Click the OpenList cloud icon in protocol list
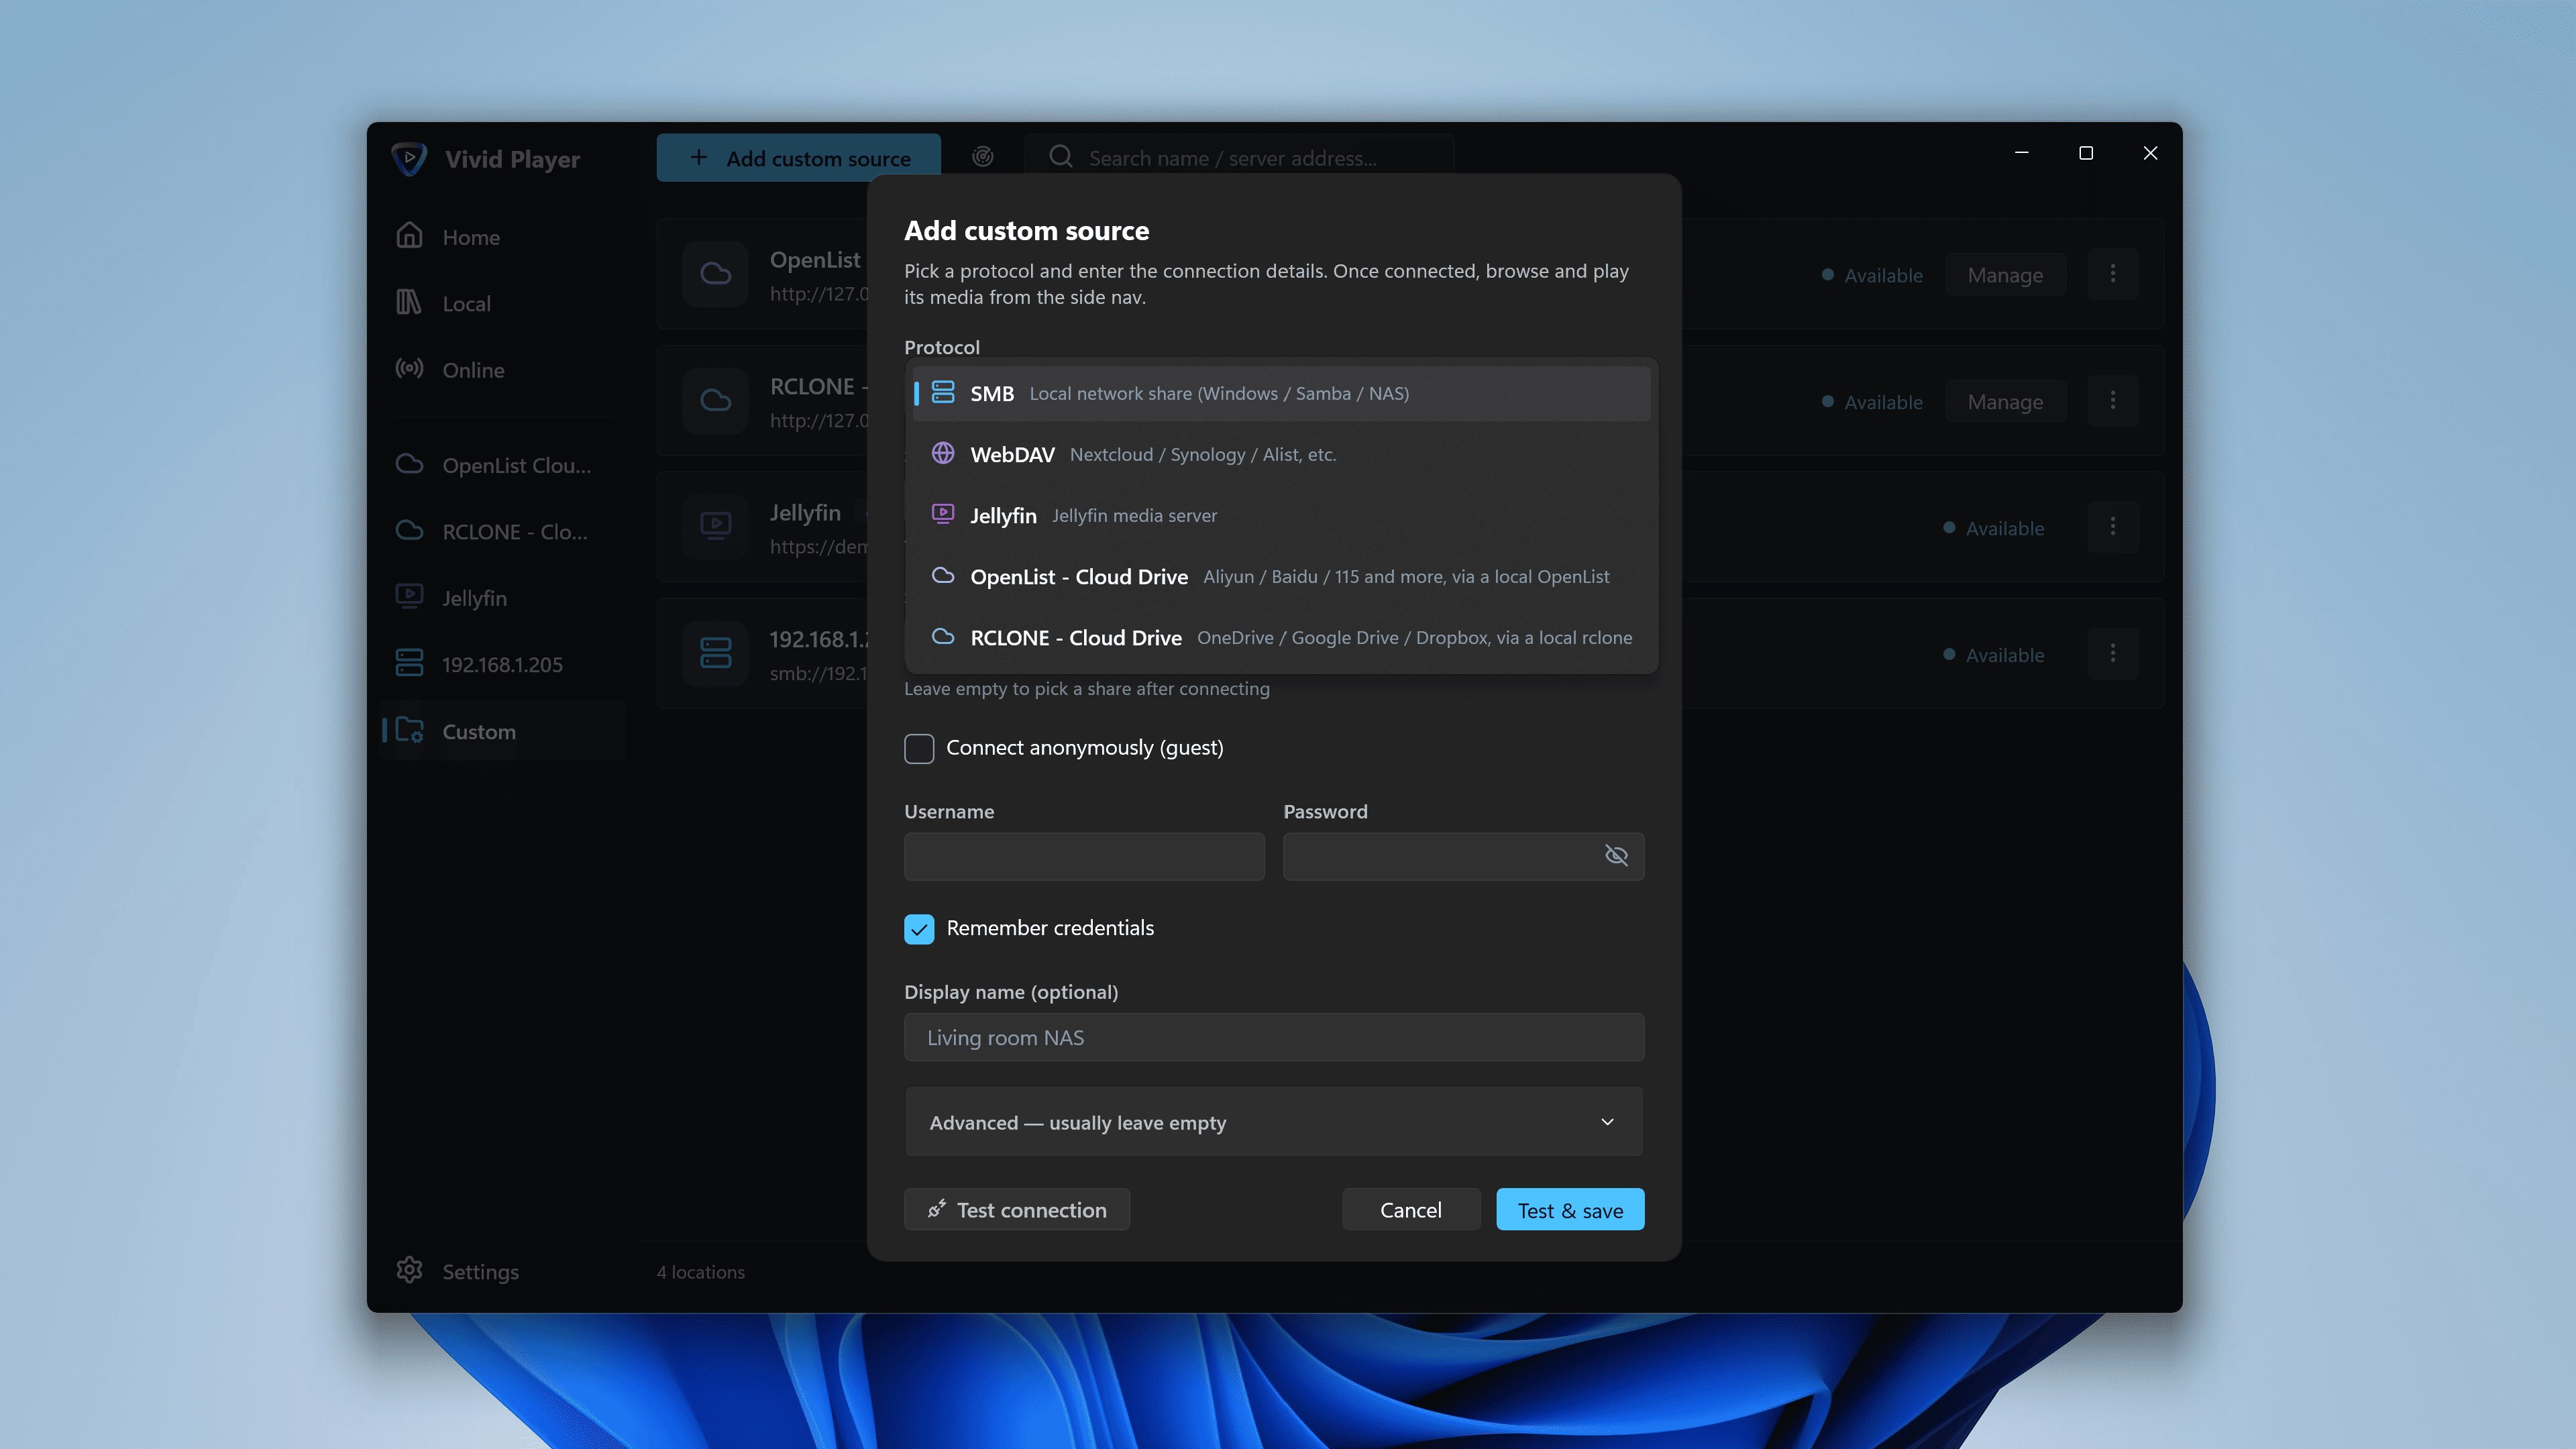Screen dimensions: 2576x1449 click(x=943, y=575)
